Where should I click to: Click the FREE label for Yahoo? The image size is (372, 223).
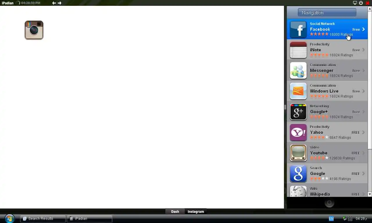pos(356,132)
